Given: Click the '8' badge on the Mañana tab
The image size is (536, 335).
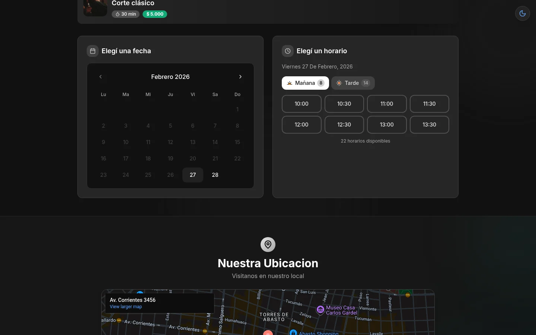Looking at the screenshot, I should tap(321, 83).
